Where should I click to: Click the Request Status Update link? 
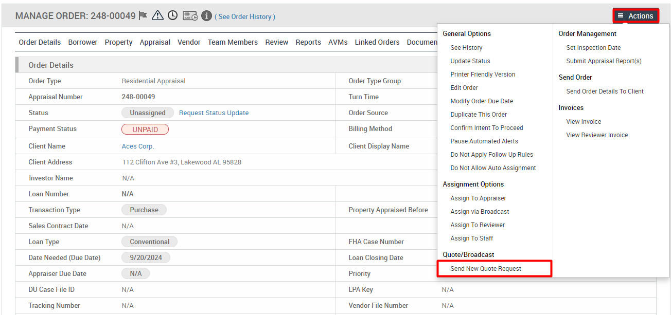pyautogui.click(x=214, y=113)
